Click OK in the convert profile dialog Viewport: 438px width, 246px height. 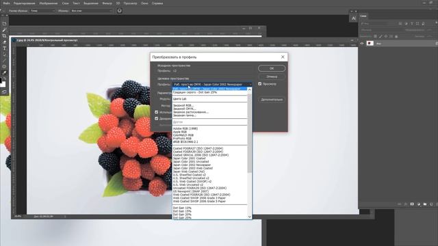[272, 68]
